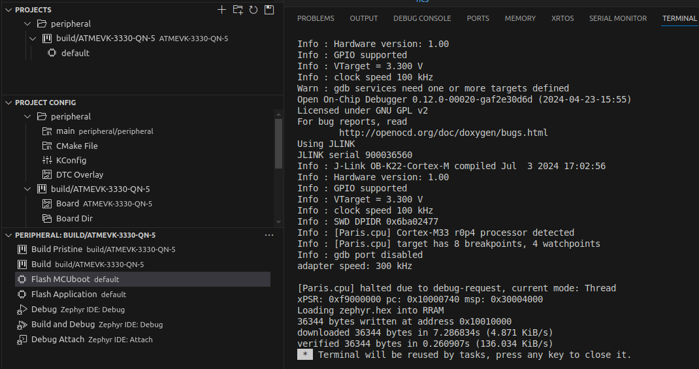
Task: Collapse the PROJECTS section
Action: coord(8,10)
